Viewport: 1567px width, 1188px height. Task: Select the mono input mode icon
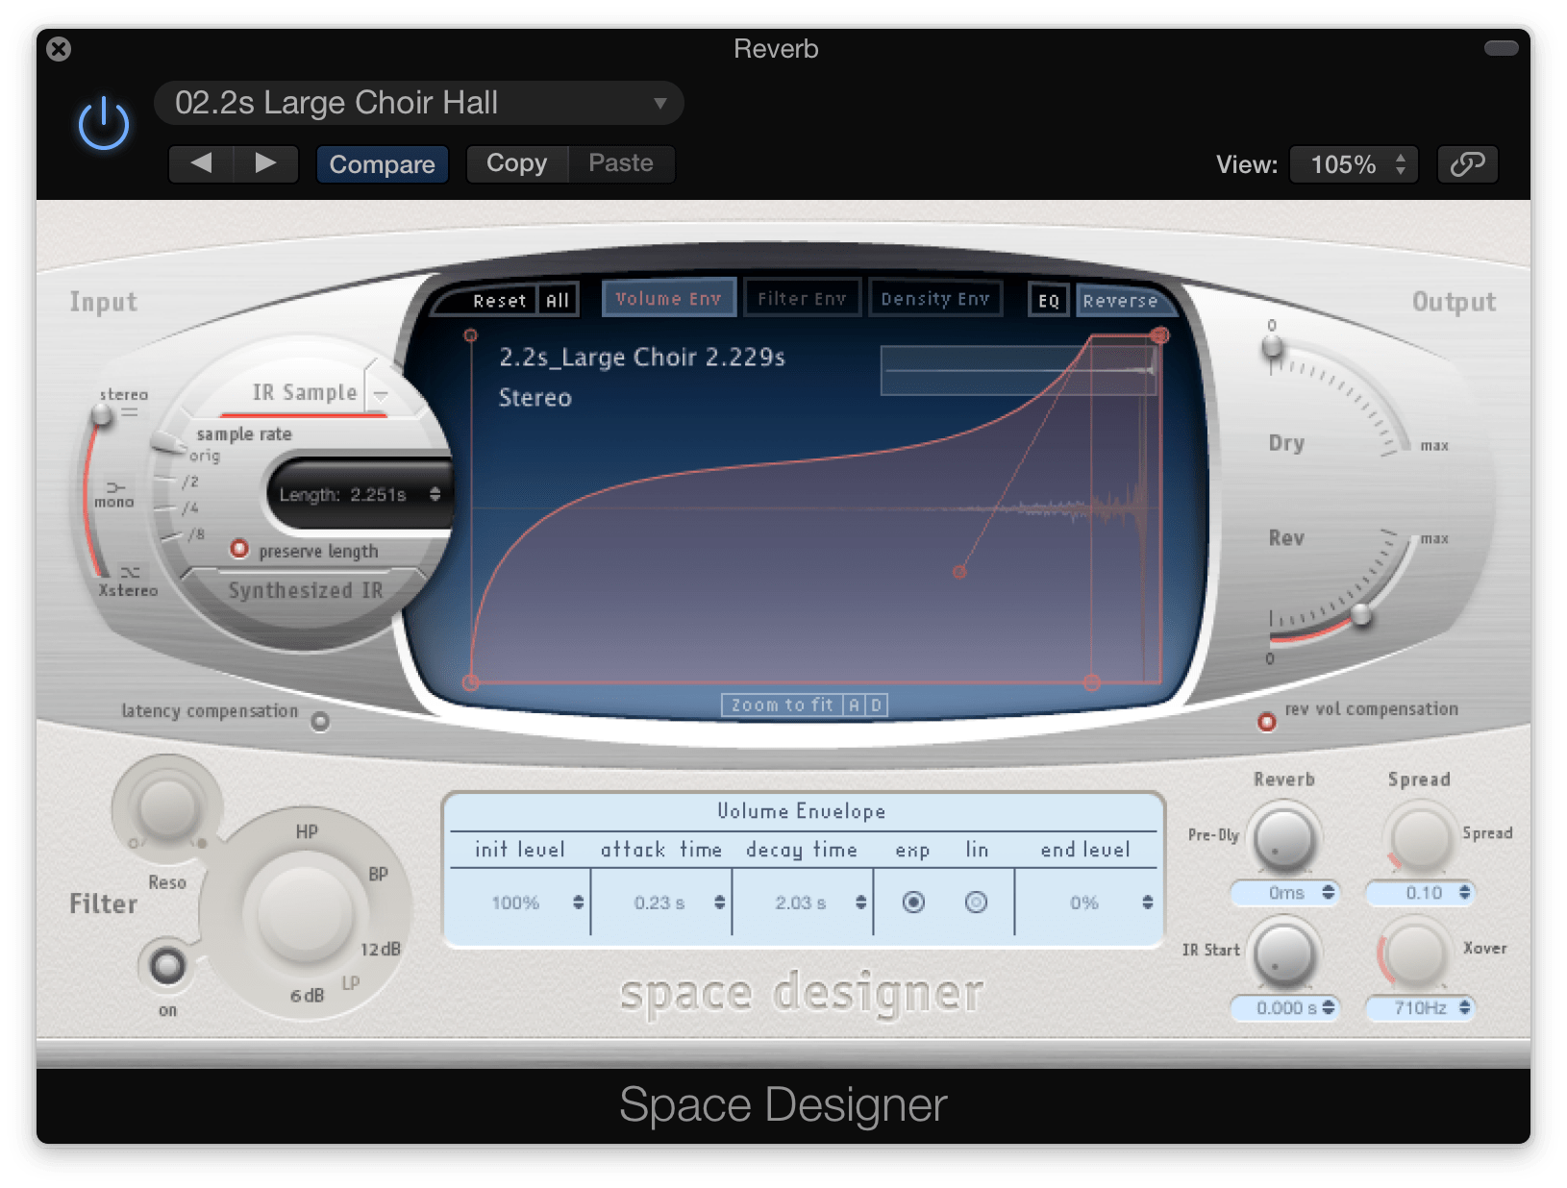115,487
